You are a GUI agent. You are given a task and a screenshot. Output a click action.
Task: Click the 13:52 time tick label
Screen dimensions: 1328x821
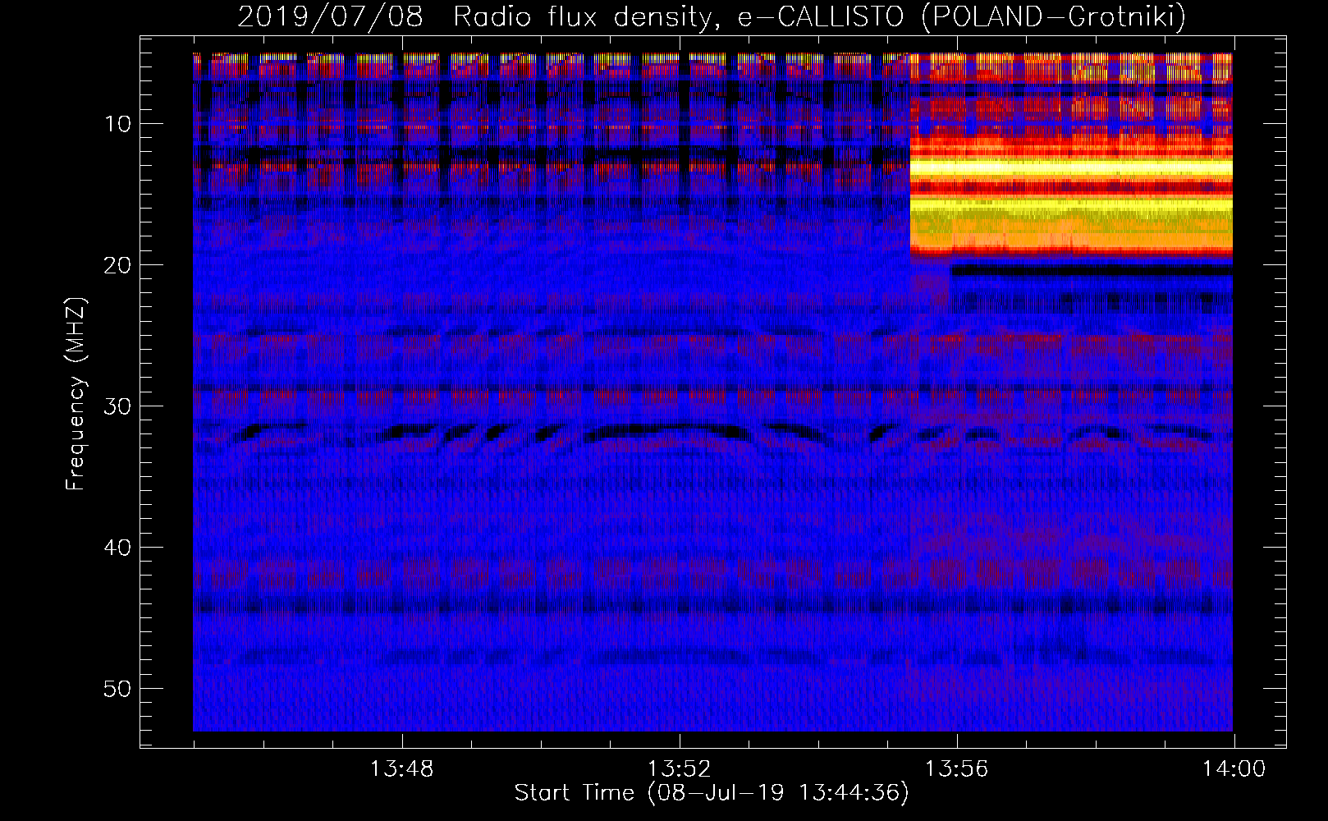pos(679,769)
